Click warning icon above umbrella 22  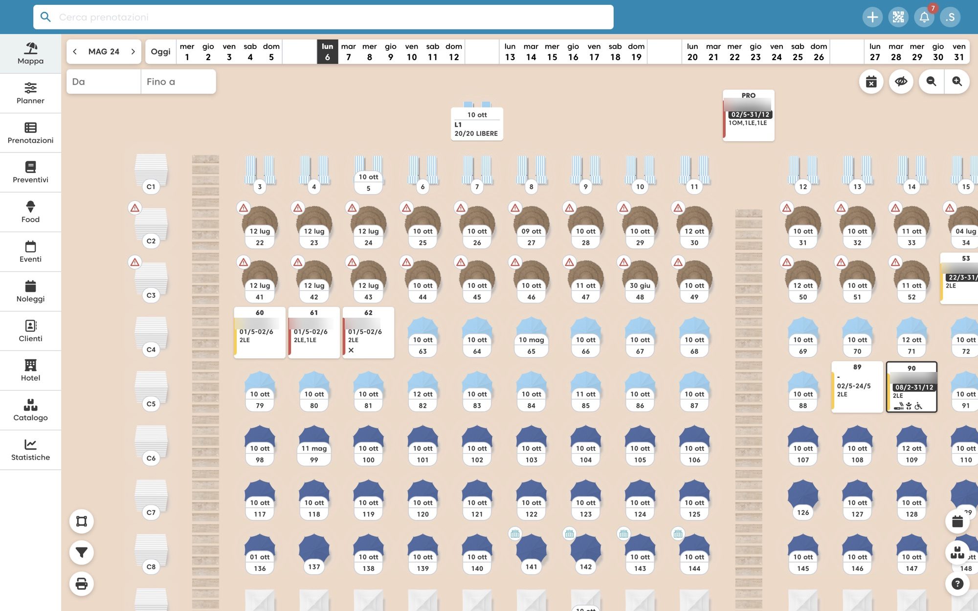(x=243, y=208)
